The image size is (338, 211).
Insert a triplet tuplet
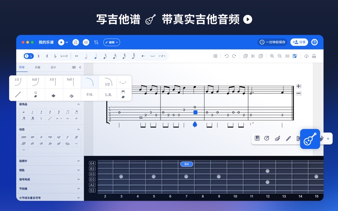pyautogui.click(x=162, y=56)
